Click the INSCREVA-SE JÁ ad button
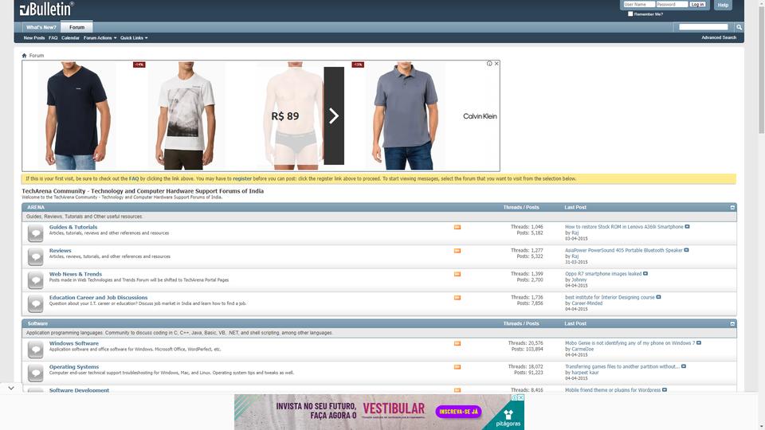 [x=458, y=412]
